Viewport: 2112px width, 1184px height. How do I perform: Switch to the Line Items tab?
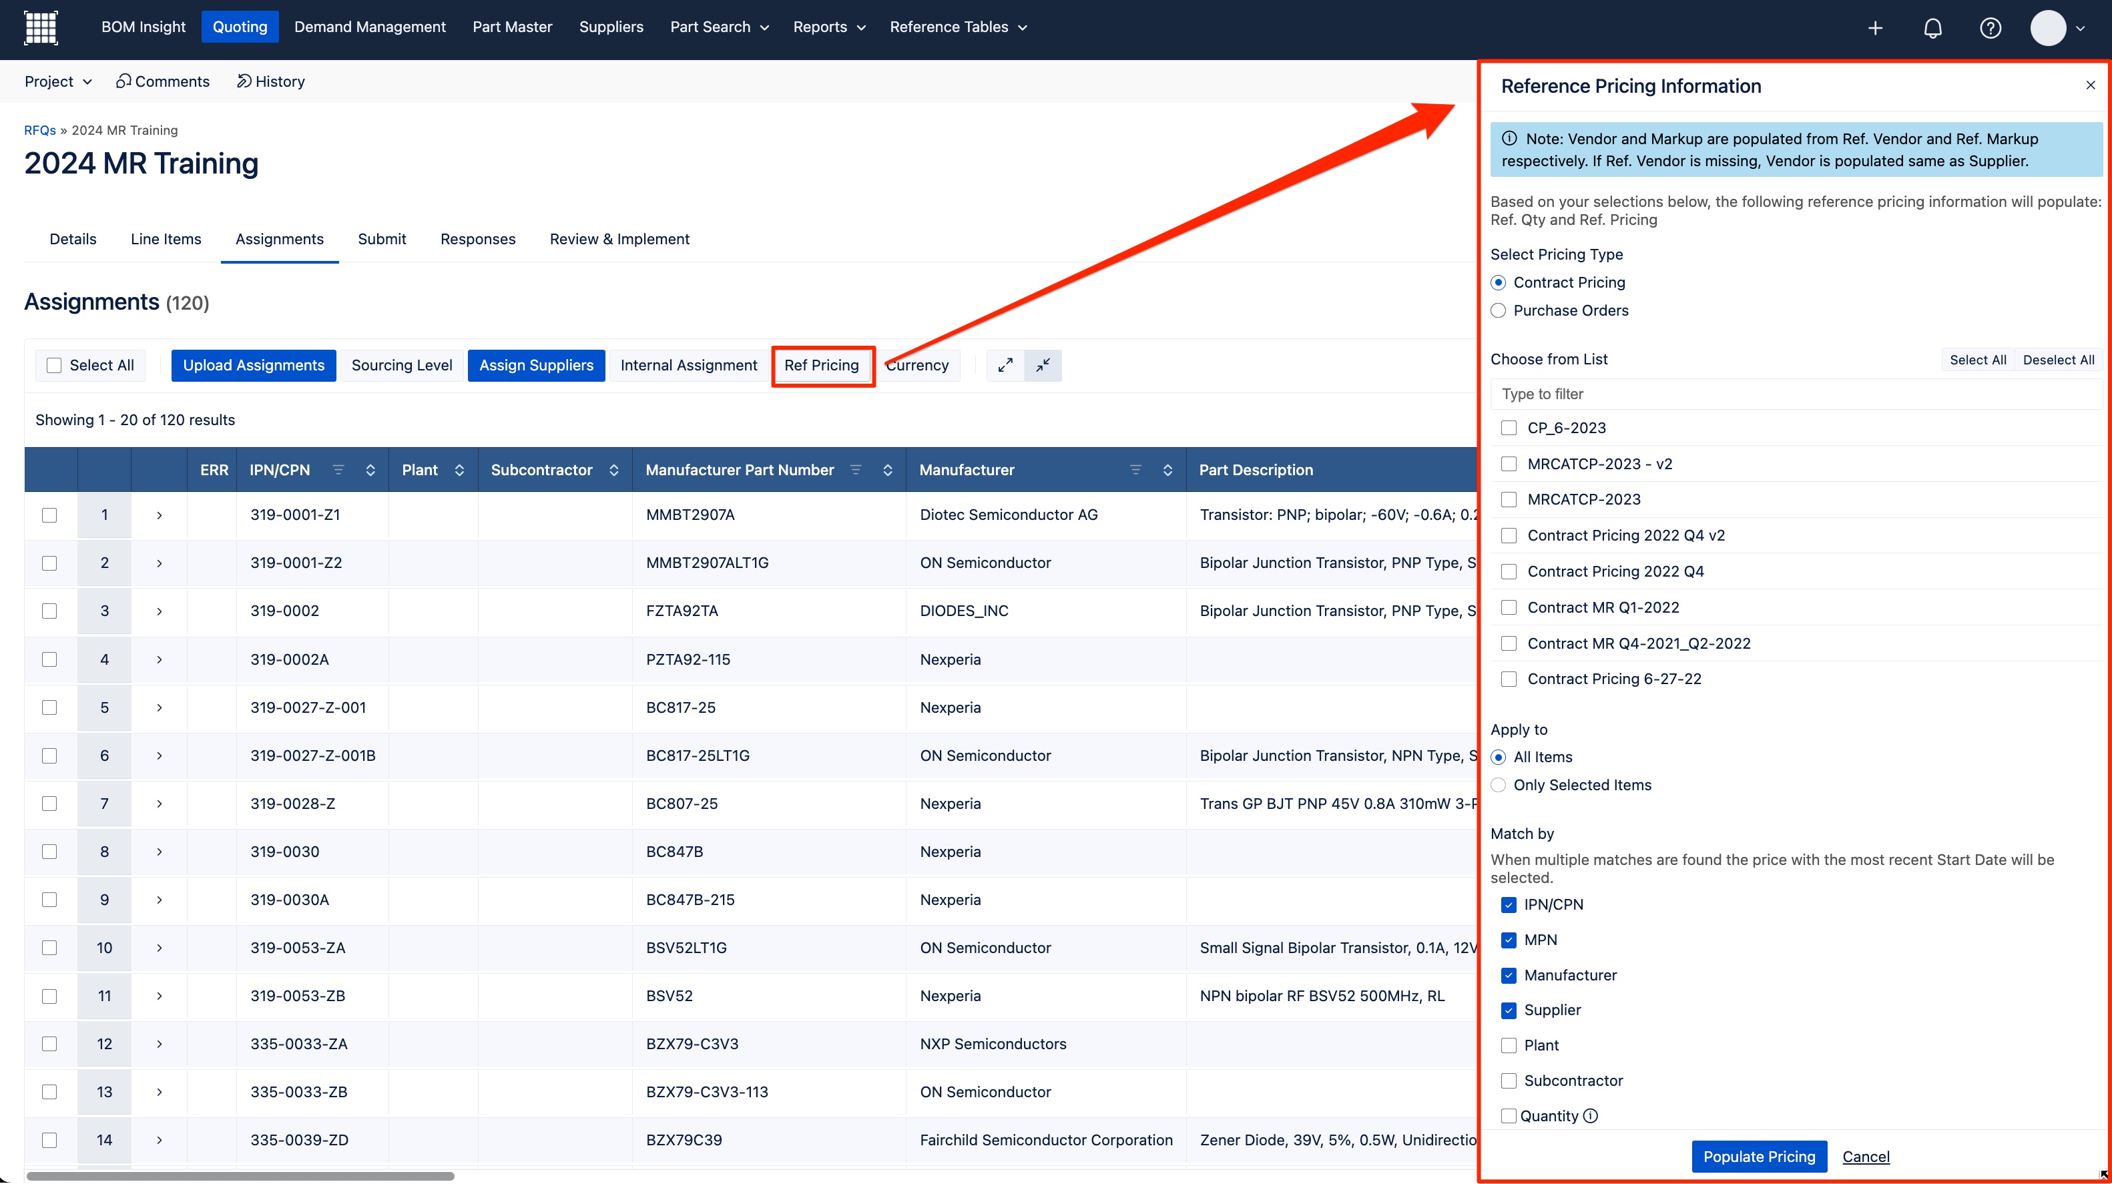click(x=166, y=239)
